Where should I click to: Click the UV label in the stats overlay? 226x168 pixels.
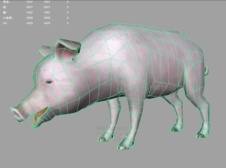(5, 23)
